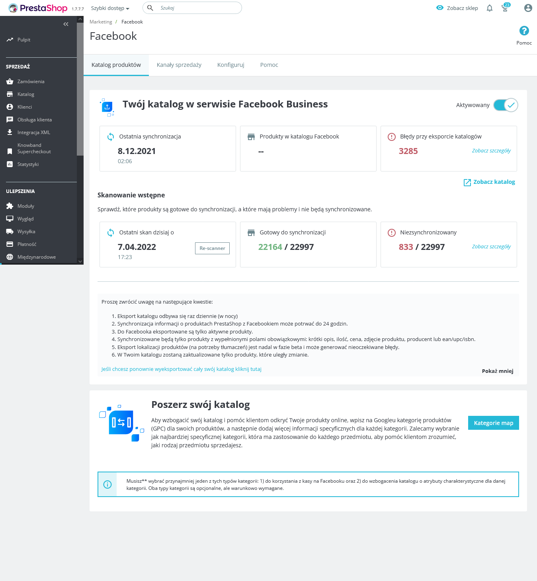The width and height of the screenshot is (537, 581).
Task: Click the Obsługa klienta chat icon
Action: pyautogui.click(x=10, y=120)
